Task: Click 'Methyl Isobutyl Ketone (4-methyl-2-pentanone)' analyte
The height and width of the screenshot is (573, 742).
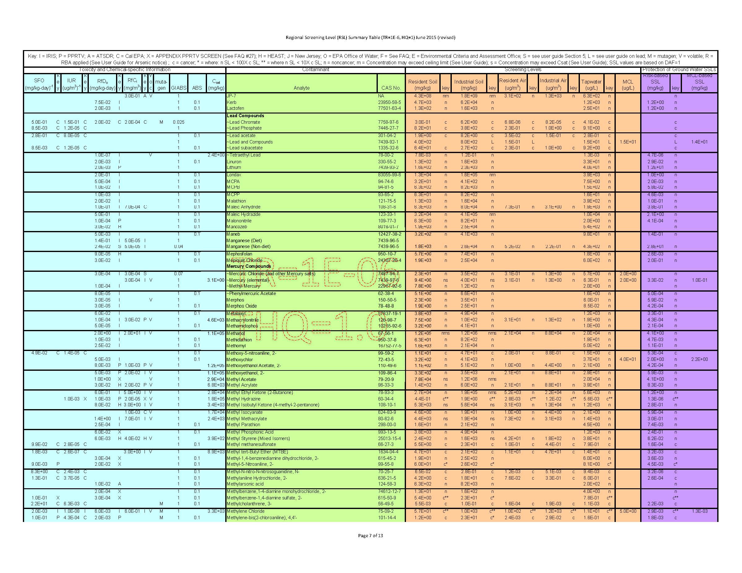Action: point(273,405)
